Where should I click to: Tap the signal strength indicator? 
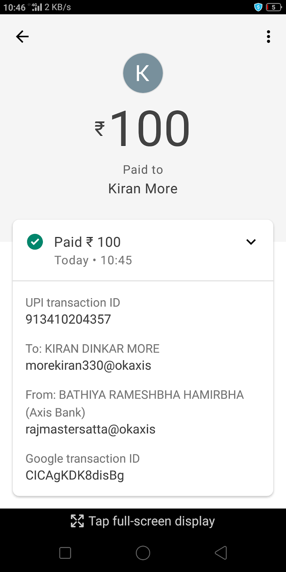coord(37,7)
